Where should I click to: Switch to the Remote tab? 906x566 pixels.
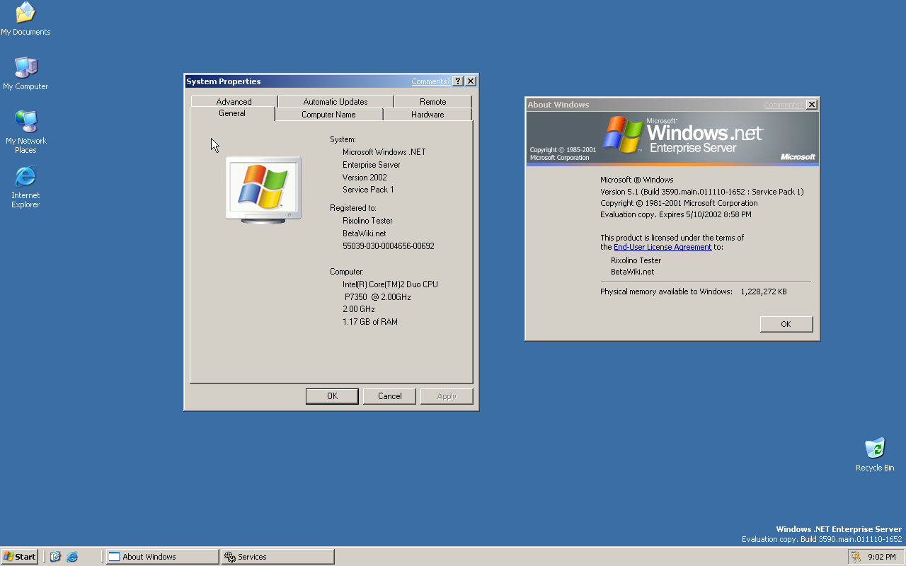pyautogui.click(x=432, y=102)
